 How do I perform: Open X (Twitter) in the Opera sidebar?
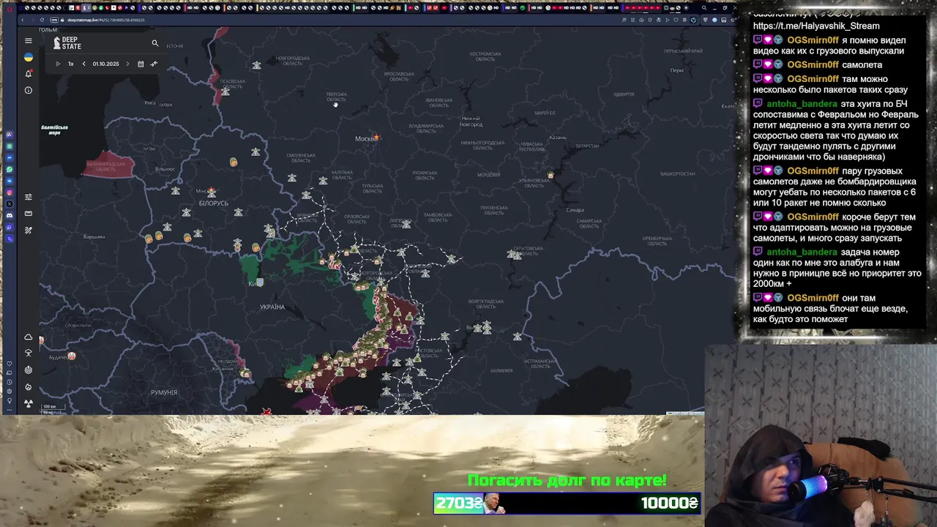(10, 203)
